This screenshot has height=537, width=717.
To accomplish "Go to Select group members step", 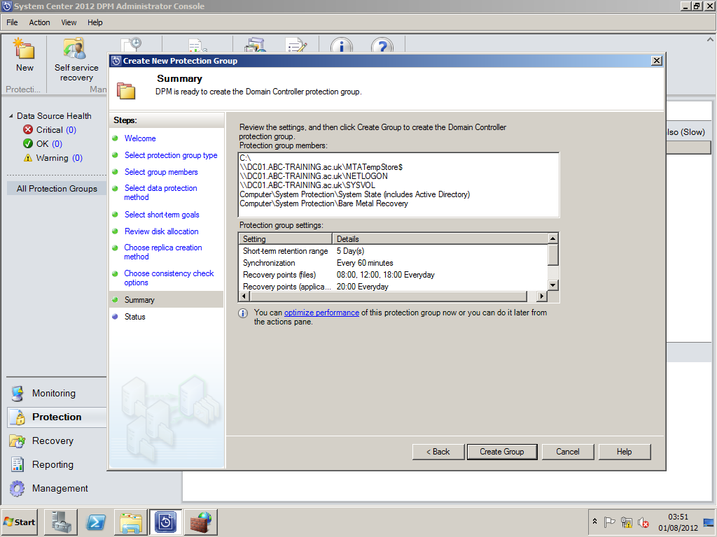I will [x=161, y=172].
